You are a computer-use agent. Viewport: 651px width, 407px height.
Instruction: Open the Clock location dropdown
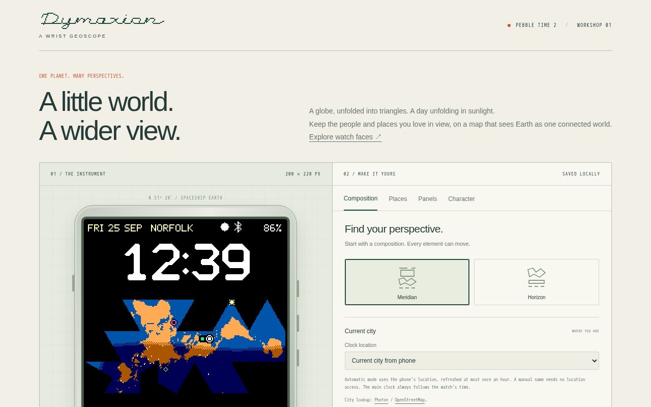click(x=471, y=361)
